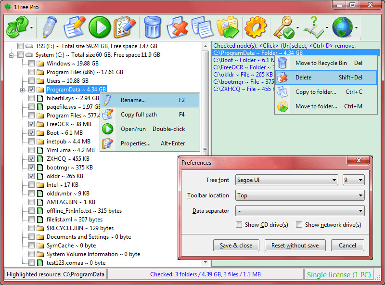Click the Copy full path toolbar icon
Image resolution: width=385 pixels, height=285 pixels.
(x=74, y=27)
